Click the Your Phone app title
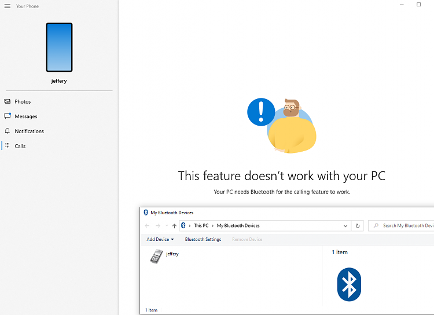 click(27, 6)
